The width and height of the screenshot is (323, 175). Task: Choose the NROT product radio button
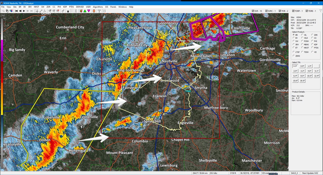click(302, 48)
